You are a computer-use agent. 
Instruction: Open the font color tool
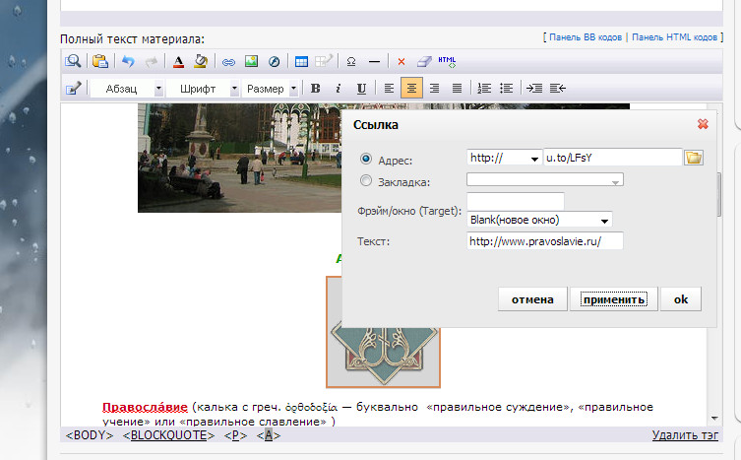(x=178, y=61)
